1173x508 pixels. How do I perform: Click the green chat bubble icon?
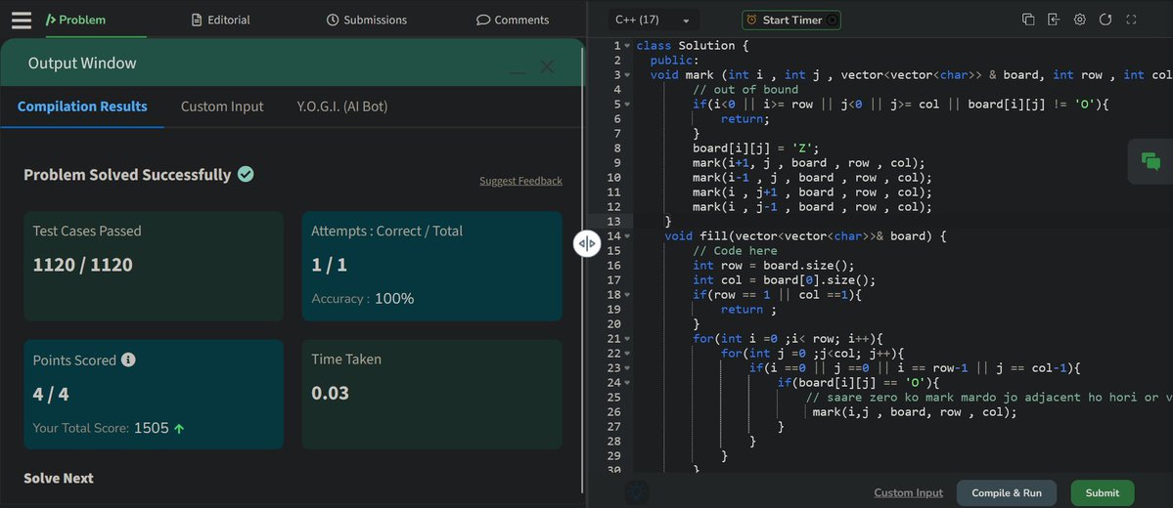tap(1150, 160)
